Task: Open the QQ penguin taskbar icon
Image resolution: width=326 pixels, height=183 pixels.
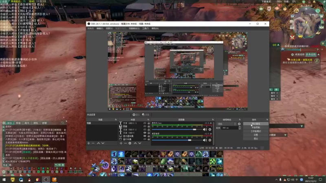Action: [x=29, y=179]
